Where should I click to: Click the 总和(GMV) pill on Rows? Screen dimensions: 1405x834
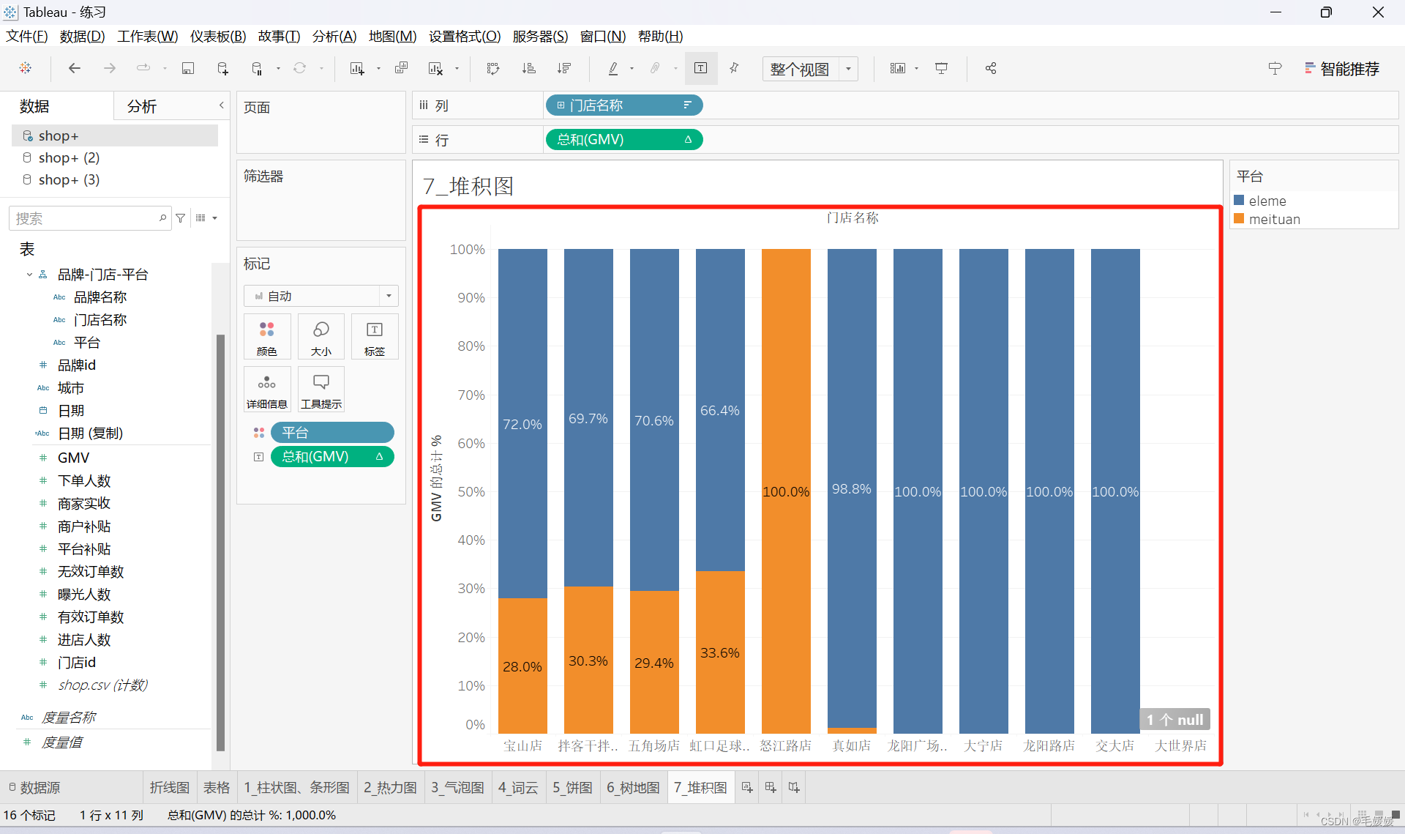point(624,140)
